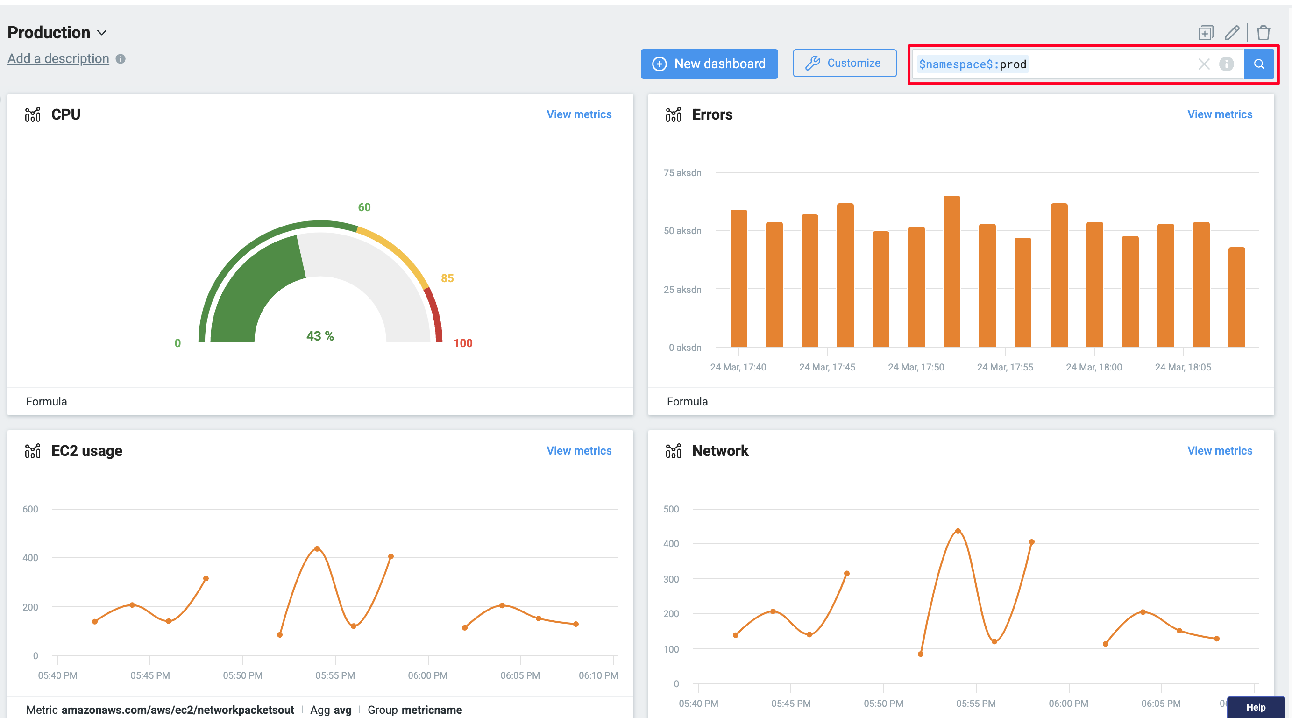Click the Network widget chart icon

(673, 451)
